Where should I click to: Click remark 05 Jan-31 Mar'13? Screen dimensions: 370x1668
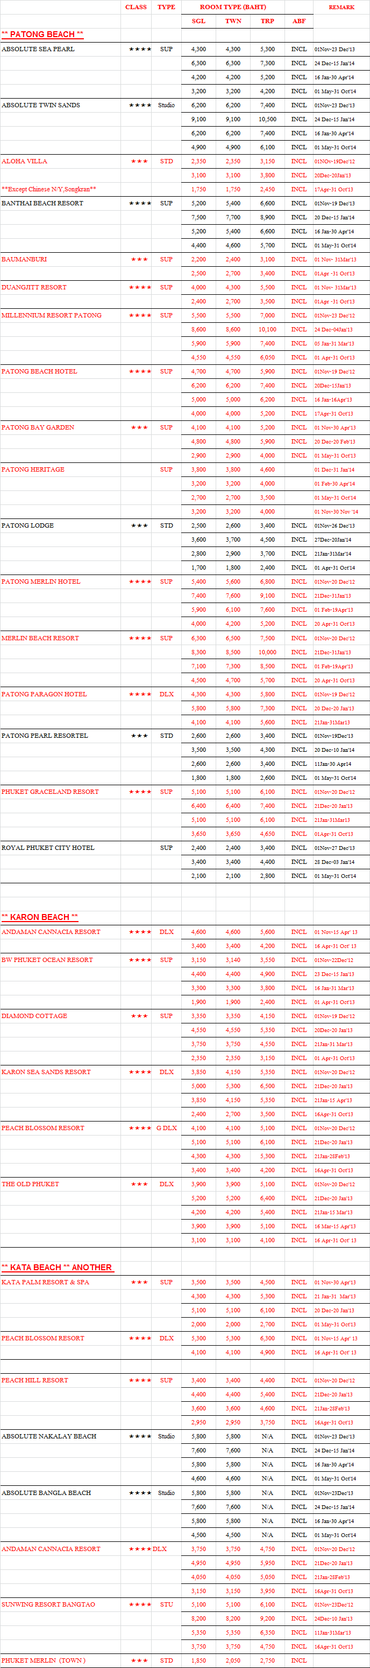coord(334,343)
